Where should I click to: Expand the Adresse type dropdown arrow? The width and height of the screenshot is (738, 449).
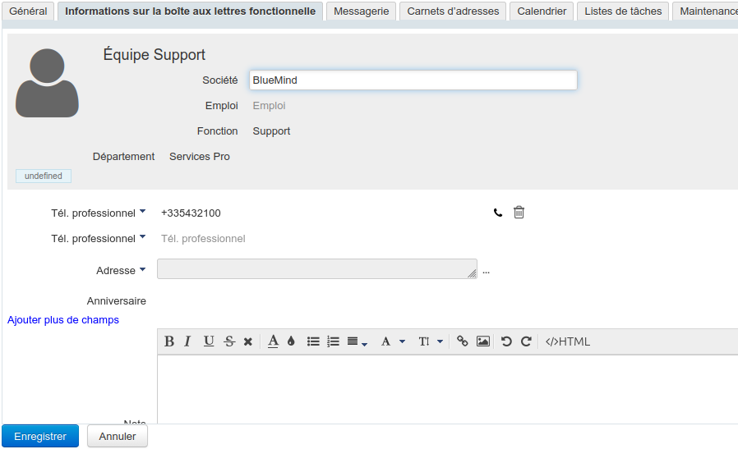142,269
